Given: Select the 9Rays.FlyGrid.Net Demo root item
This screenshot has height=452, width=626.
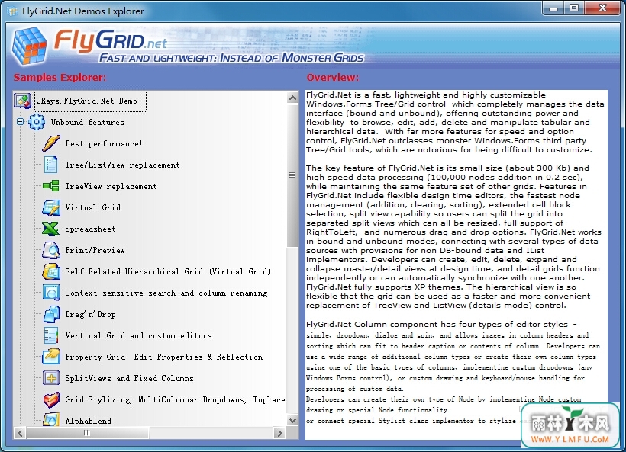Looking at the screenshot, I should click(90, 101).
